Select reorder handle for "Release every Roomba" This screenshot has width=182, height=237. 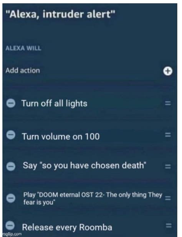coord(168,225)
